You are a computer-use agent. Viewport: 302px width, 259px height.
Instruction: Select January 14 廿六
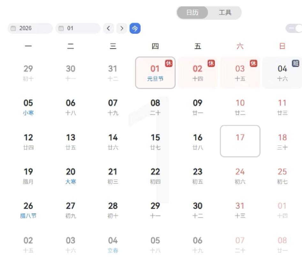[x=113, y=141]
